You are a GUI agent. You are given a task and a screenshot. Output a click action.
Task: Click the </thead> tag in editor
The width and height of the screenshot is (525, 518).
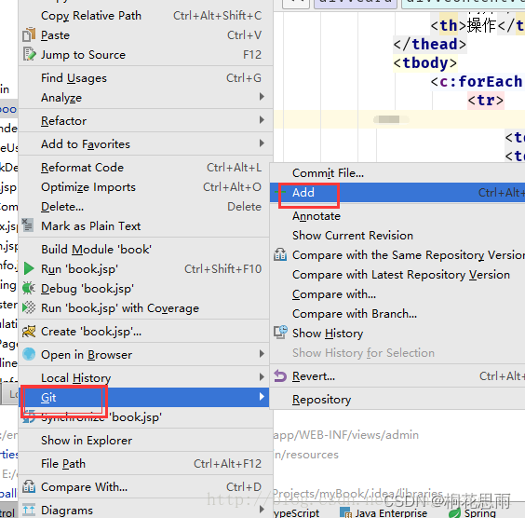[429, 44]
